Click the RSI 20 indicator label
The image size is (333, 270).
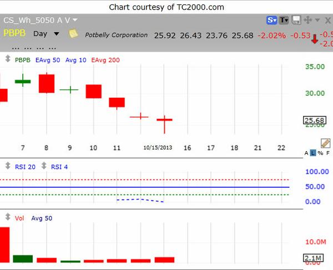coord(25,167)
